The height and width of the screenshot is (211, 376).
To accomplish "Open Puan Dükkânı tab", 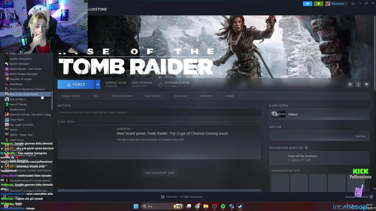I will 152,96.
